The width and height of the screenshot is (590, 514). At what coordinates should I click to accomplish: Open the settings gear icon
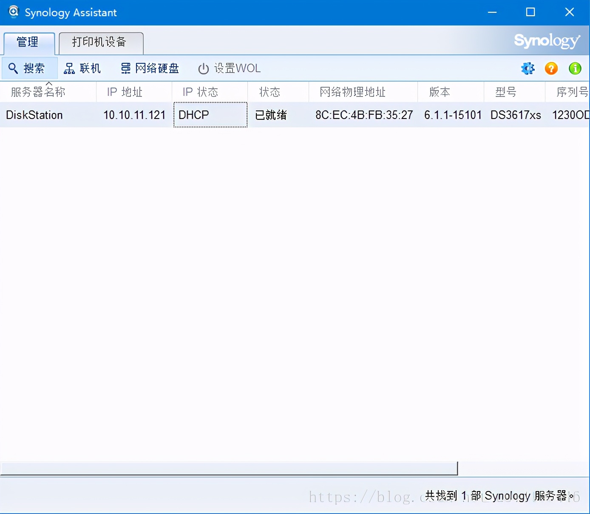528,68
